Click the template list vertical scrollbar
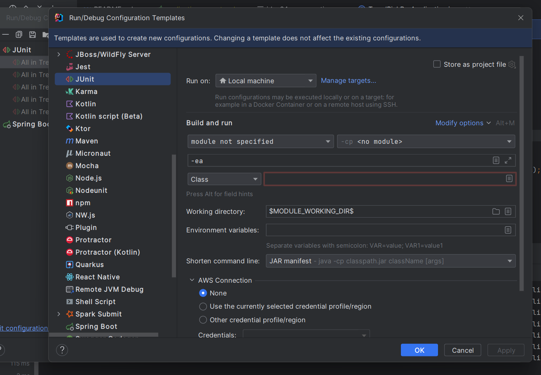Image resolution: width=541 pixels, height=375 pixels. (174, 215)
